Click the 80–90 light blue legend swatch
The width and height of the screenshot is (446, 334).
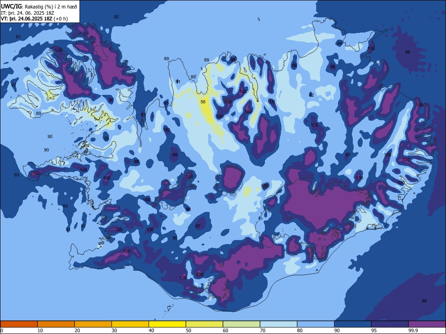(x=316, y=324)
